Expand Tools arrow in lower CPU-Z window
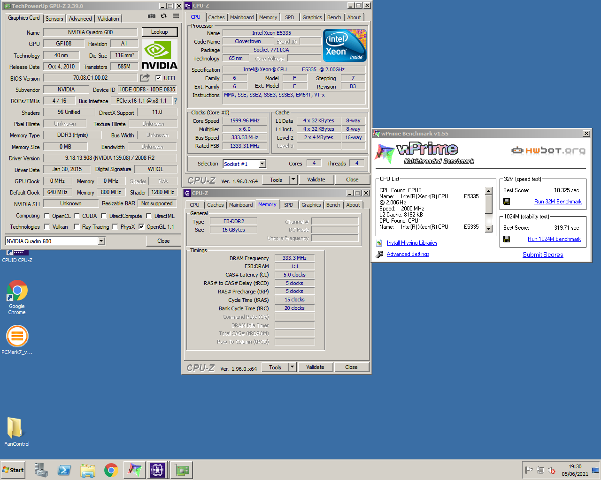 click(x=292, y=367)
